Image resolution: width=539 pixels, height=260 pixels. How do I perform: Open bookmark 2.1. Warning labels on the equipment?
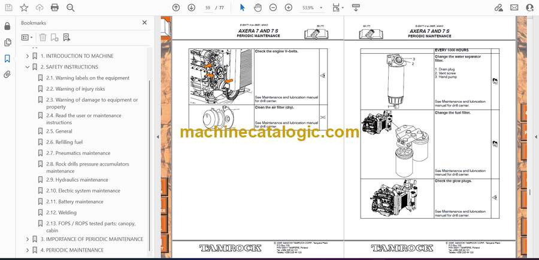(88, 78)
